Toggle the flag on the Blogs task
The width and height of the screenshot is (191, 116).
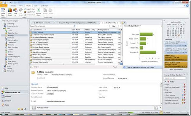[x=184, y=90]
